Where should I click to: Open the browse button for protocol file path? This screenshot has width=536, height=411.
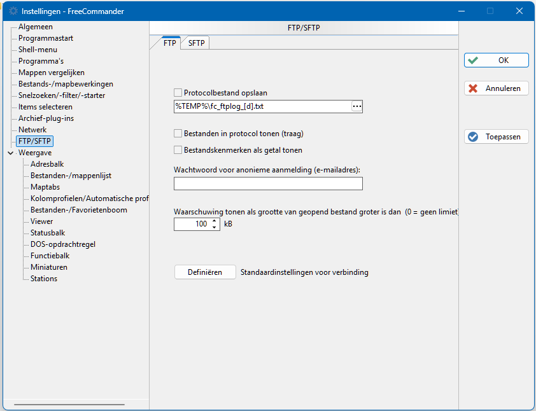tap(356, 106)
